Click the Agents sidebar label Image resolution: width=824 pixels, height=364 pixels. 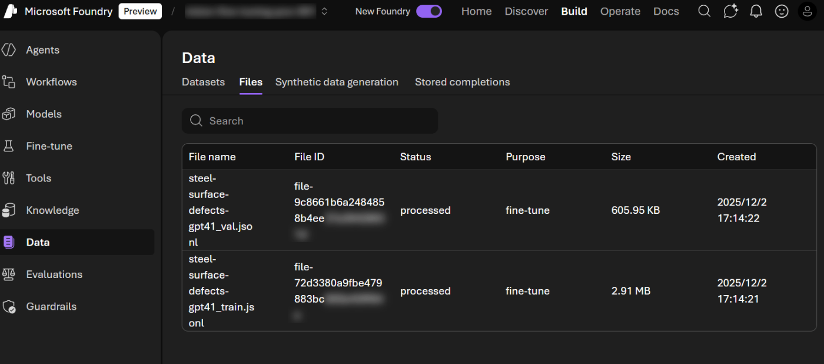pos(42,50)
